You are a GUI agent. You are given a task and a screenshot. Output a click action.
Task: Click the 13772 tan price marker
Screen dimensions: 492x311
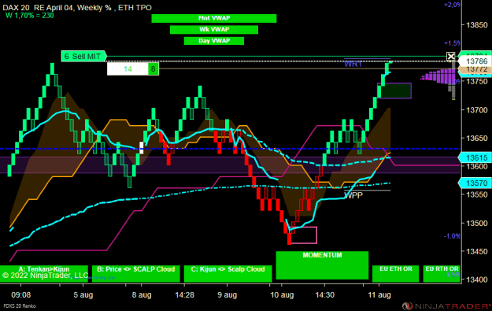pyautogui.click(x=476, y=68)
